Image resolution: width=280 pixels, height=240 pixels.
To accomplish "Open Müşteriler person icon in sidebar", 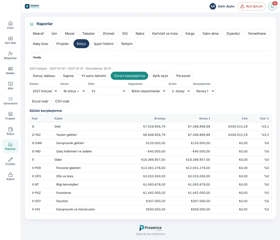I will pos(10,54).
